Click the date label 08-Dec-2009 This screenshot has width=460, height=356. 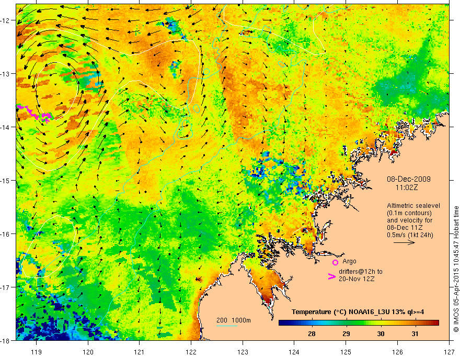(x=409, y=179)
